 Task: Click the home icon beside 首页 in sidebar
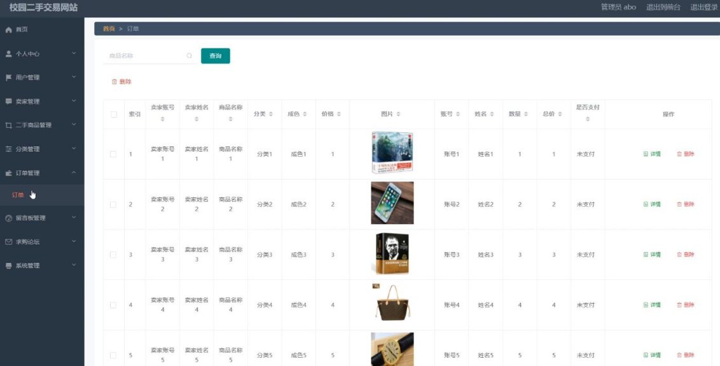pyautogui.click(x=8, y=29)
